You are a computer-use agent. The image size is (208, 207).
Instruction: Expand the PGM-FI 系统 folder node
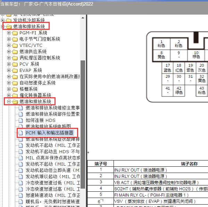pyautogui.click(x=9, y=33)
